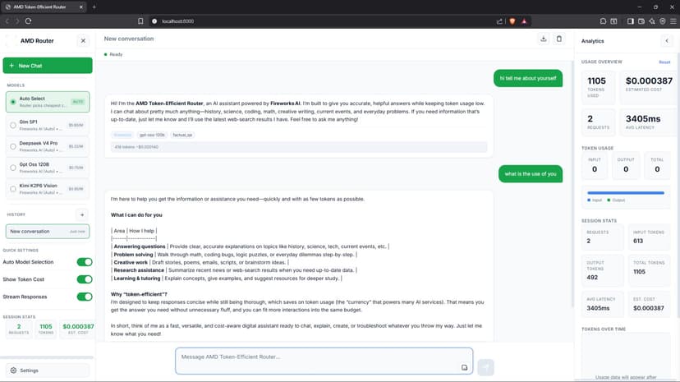Viewport: 680px width, 382px height.
Task: Click the 'what is the use of you' bubble
Action: click(531, 174)
